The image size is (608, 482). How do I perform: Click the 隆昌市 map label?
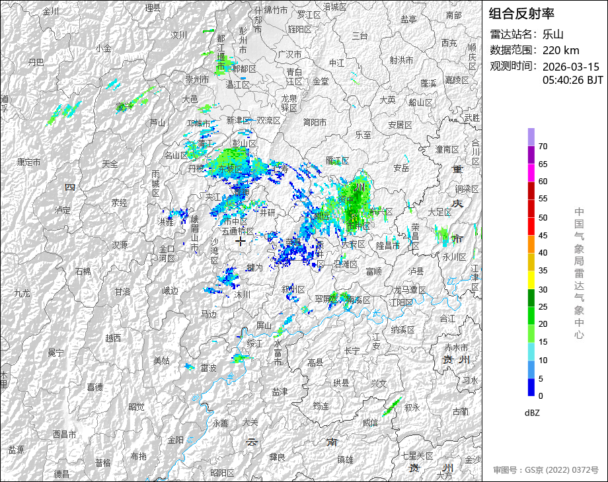coord(388,246)
